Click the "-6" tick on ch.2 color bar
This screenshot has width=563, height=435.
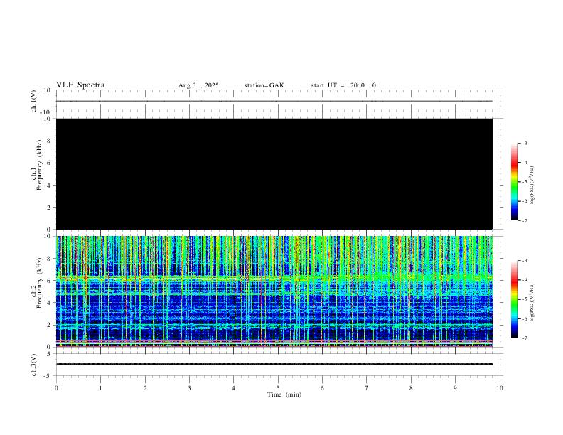pyautogui.click(x=525, y=318)
